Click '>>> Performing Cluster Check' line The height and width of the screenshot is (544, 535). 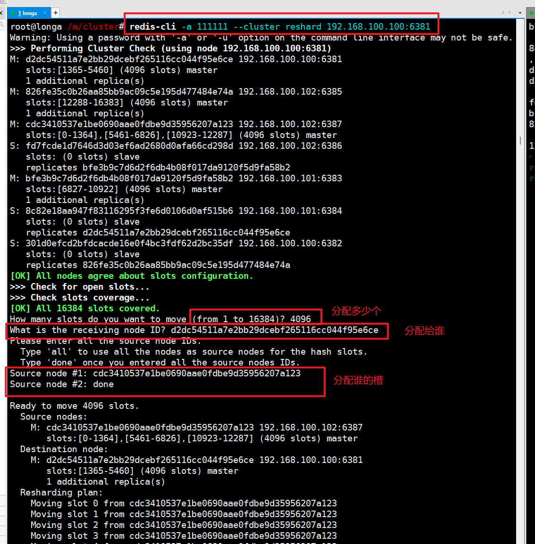(171, 48)
